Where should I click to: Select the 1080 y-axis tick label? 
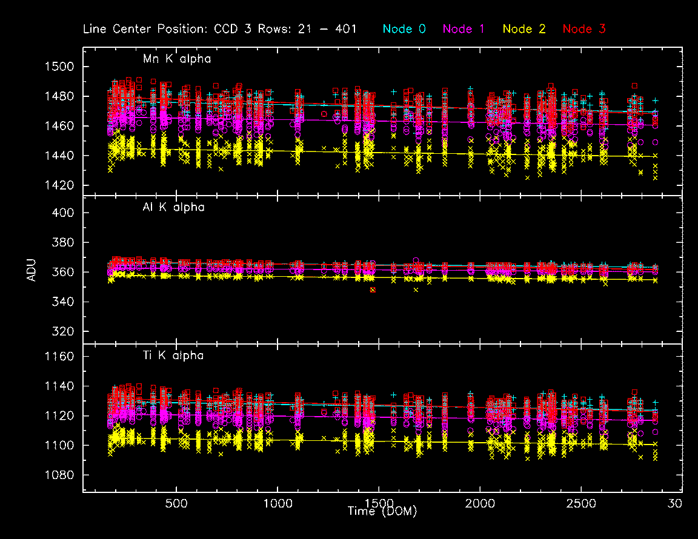61,475
